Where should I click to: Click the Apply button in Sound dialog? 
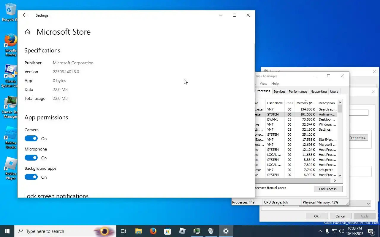[x=365, y=216]
